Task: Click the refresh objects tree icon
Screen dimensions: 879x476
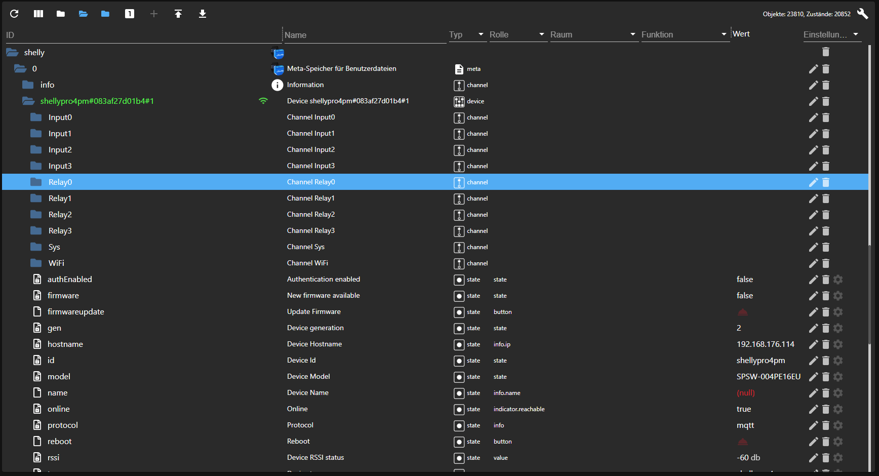Action: 14,14
